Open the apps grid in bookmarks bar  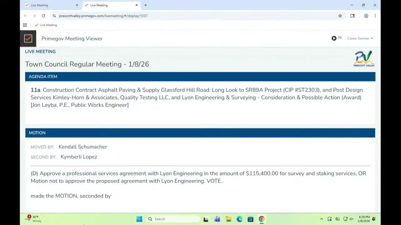click(25, 25)
